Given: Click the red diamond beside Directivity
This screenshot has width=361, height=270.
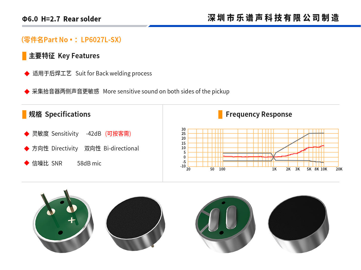Looking at the screenshot, I should pyautogui.click(x=27, y=148).
